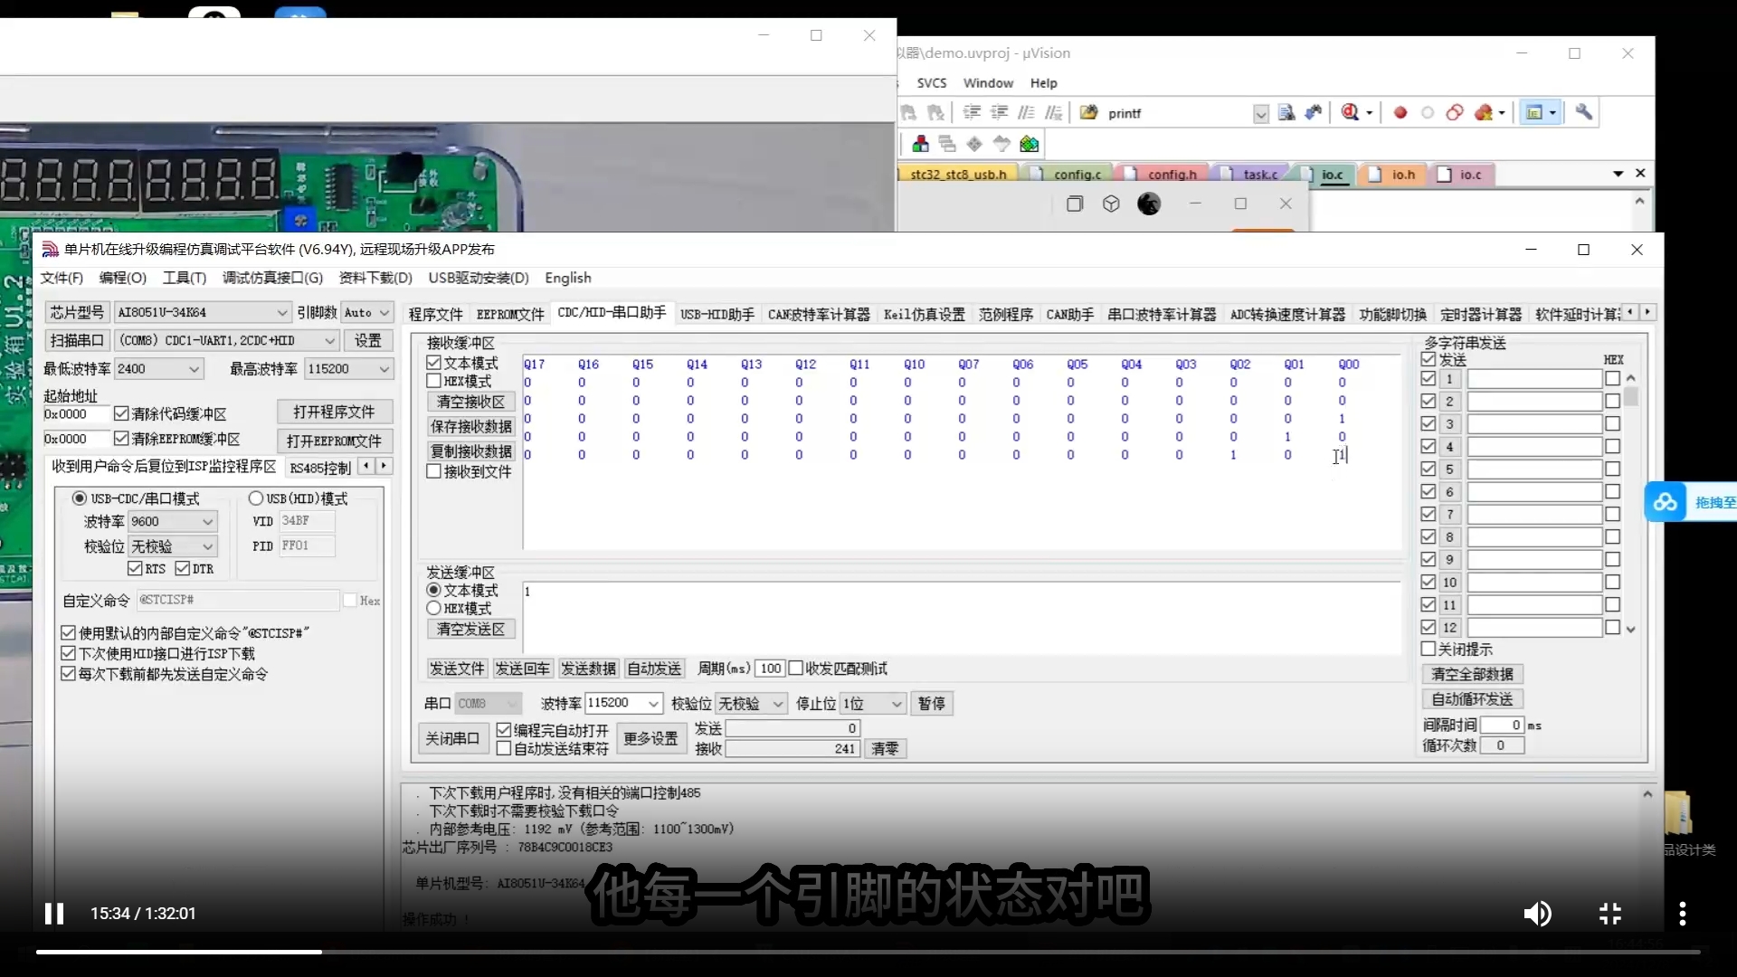Click the cube icon in small floating window
Viewport: 1737px width, 977px height.
[1111, 204]
